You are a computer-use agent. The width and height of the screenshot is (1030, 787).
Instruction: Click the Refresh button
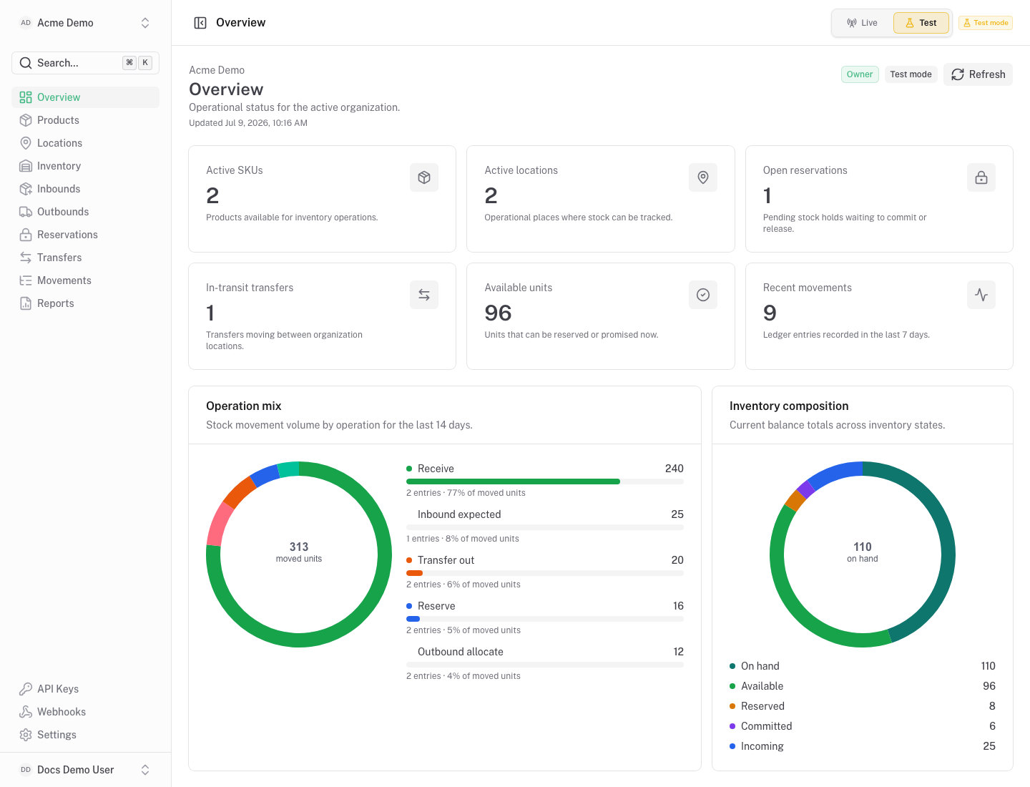click(978, 74)
